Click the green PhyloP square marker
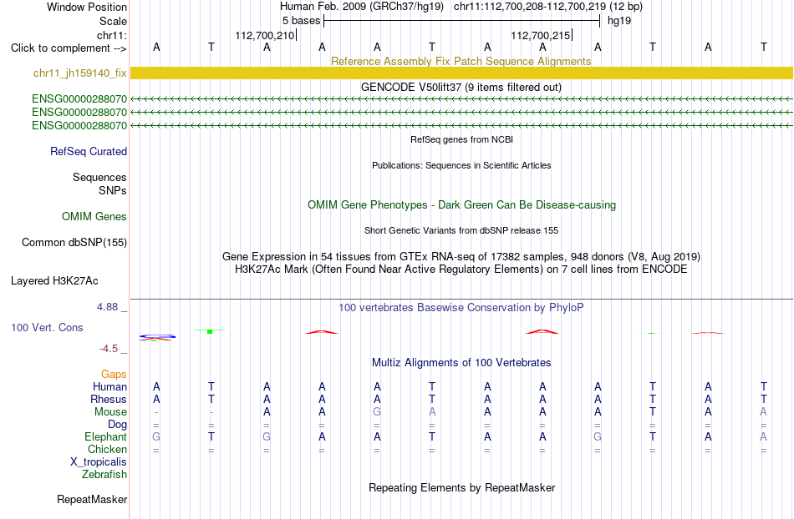This screenshot has width=794, height=519. click(x=210, y=331)
